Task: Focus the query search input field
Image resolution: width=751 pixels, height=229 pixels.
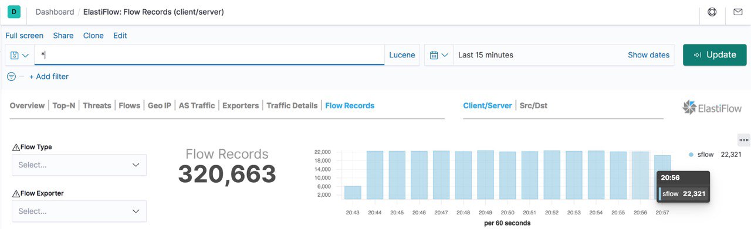Action: [209, 55]
